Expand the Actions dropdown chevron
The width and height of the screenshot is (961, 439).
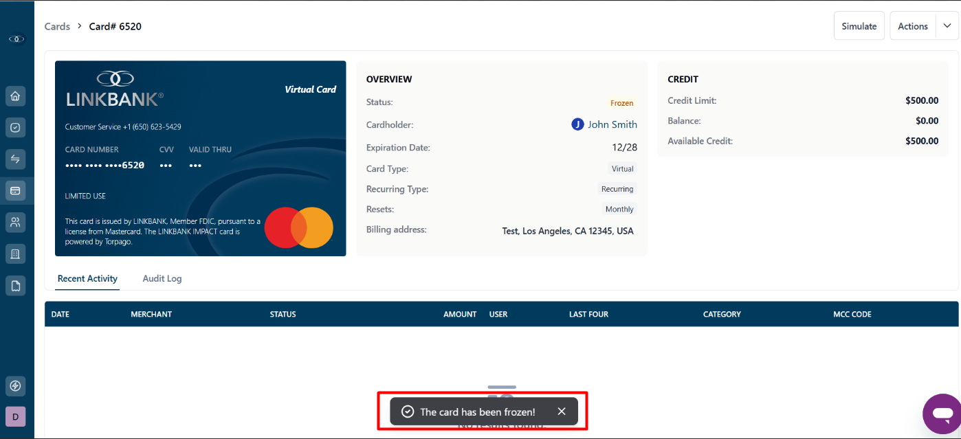947,26
